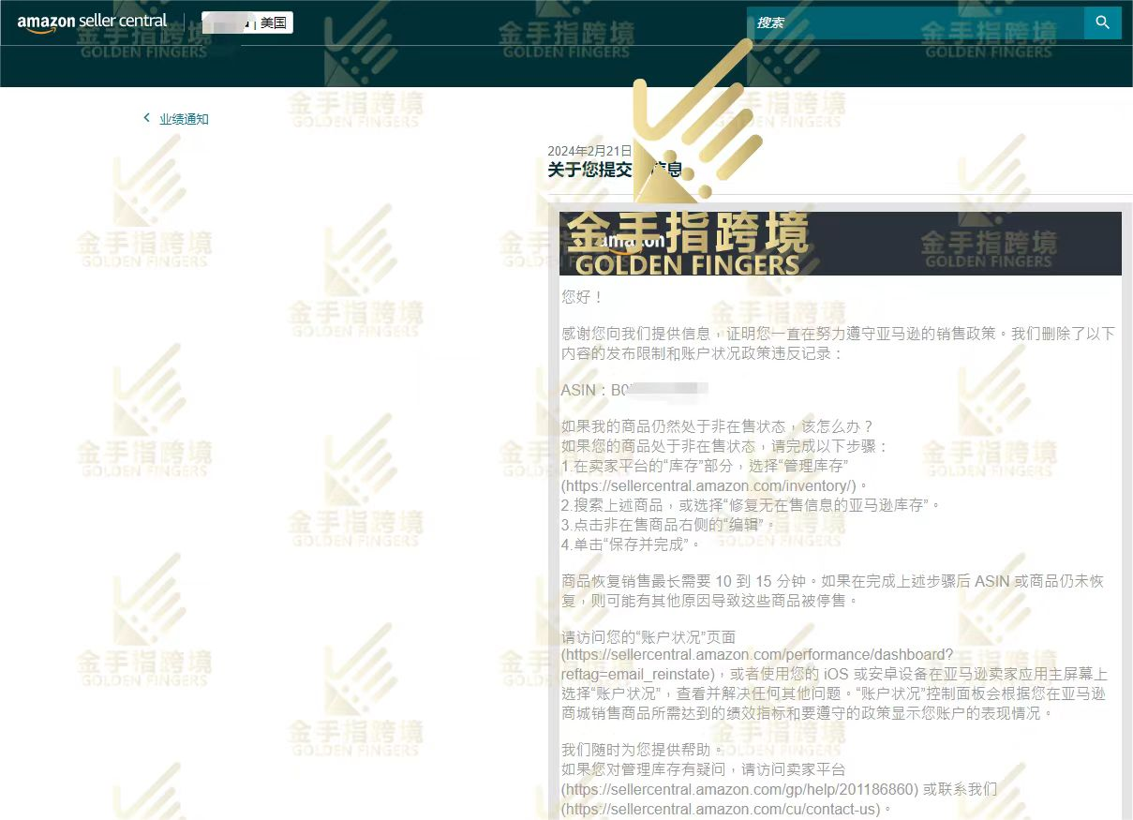Click the line 请访问您的“账户状况”页面

pyautogui.click(x=648, y=637)
